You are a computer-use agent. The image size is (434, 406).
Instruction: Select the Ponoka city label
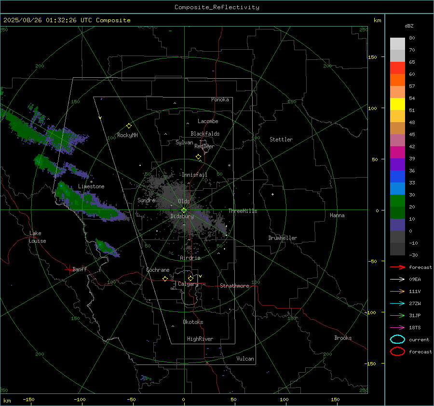point(220,99)
